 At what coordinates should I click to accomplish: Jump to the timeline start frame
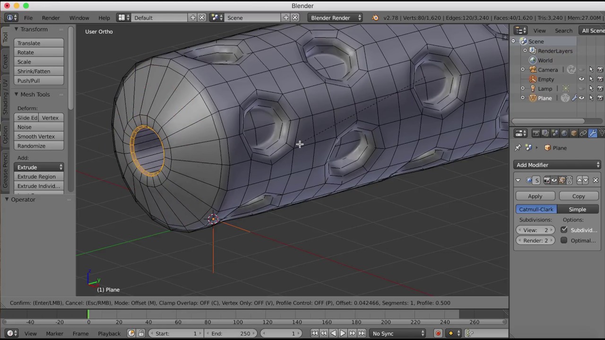click(x=314, y=333)
